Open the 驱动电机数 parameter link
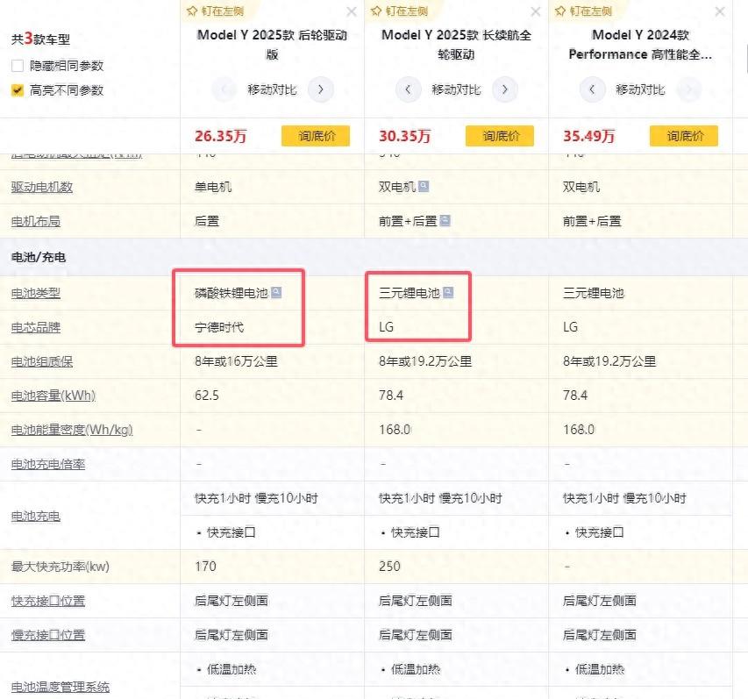The width and height of the screenshot is (748, 699). coord(42,187)
